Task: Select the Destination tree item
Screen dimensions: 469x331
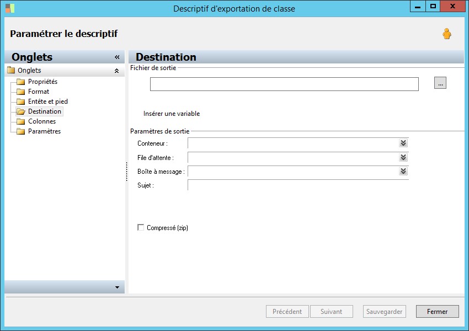Action: click(x=45, y=111)
